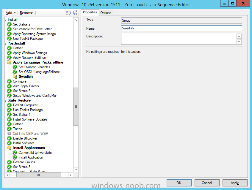Select Opt In to CEIP and WER step
The width and height of the screenshot is (252, 190).
pos(31,134)
